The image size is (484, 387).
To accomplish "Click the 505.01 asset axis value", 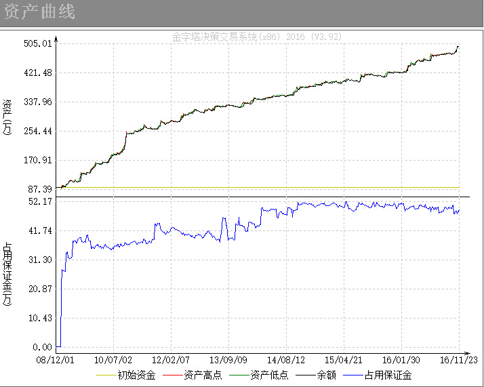I will click(38, 43).
